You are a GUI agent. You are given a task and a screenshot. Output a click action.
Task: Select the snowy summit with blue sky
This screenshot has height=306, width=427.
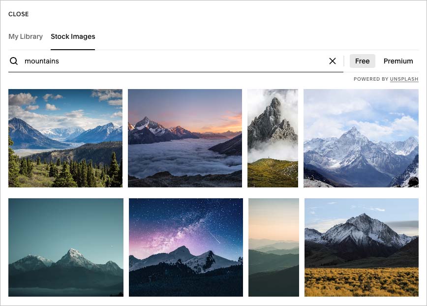[x=362, y=138]
